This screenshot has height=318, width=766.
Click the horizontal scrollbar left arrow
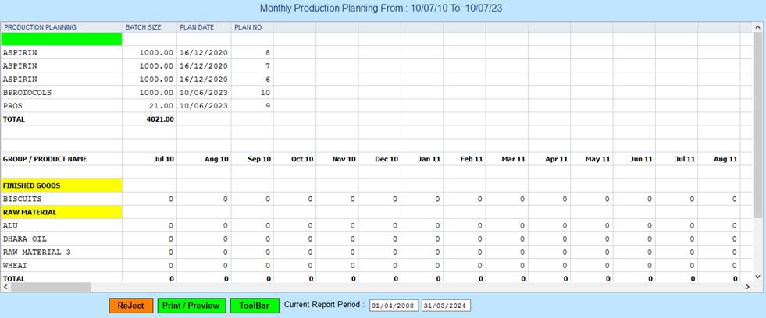coord(6,287)
